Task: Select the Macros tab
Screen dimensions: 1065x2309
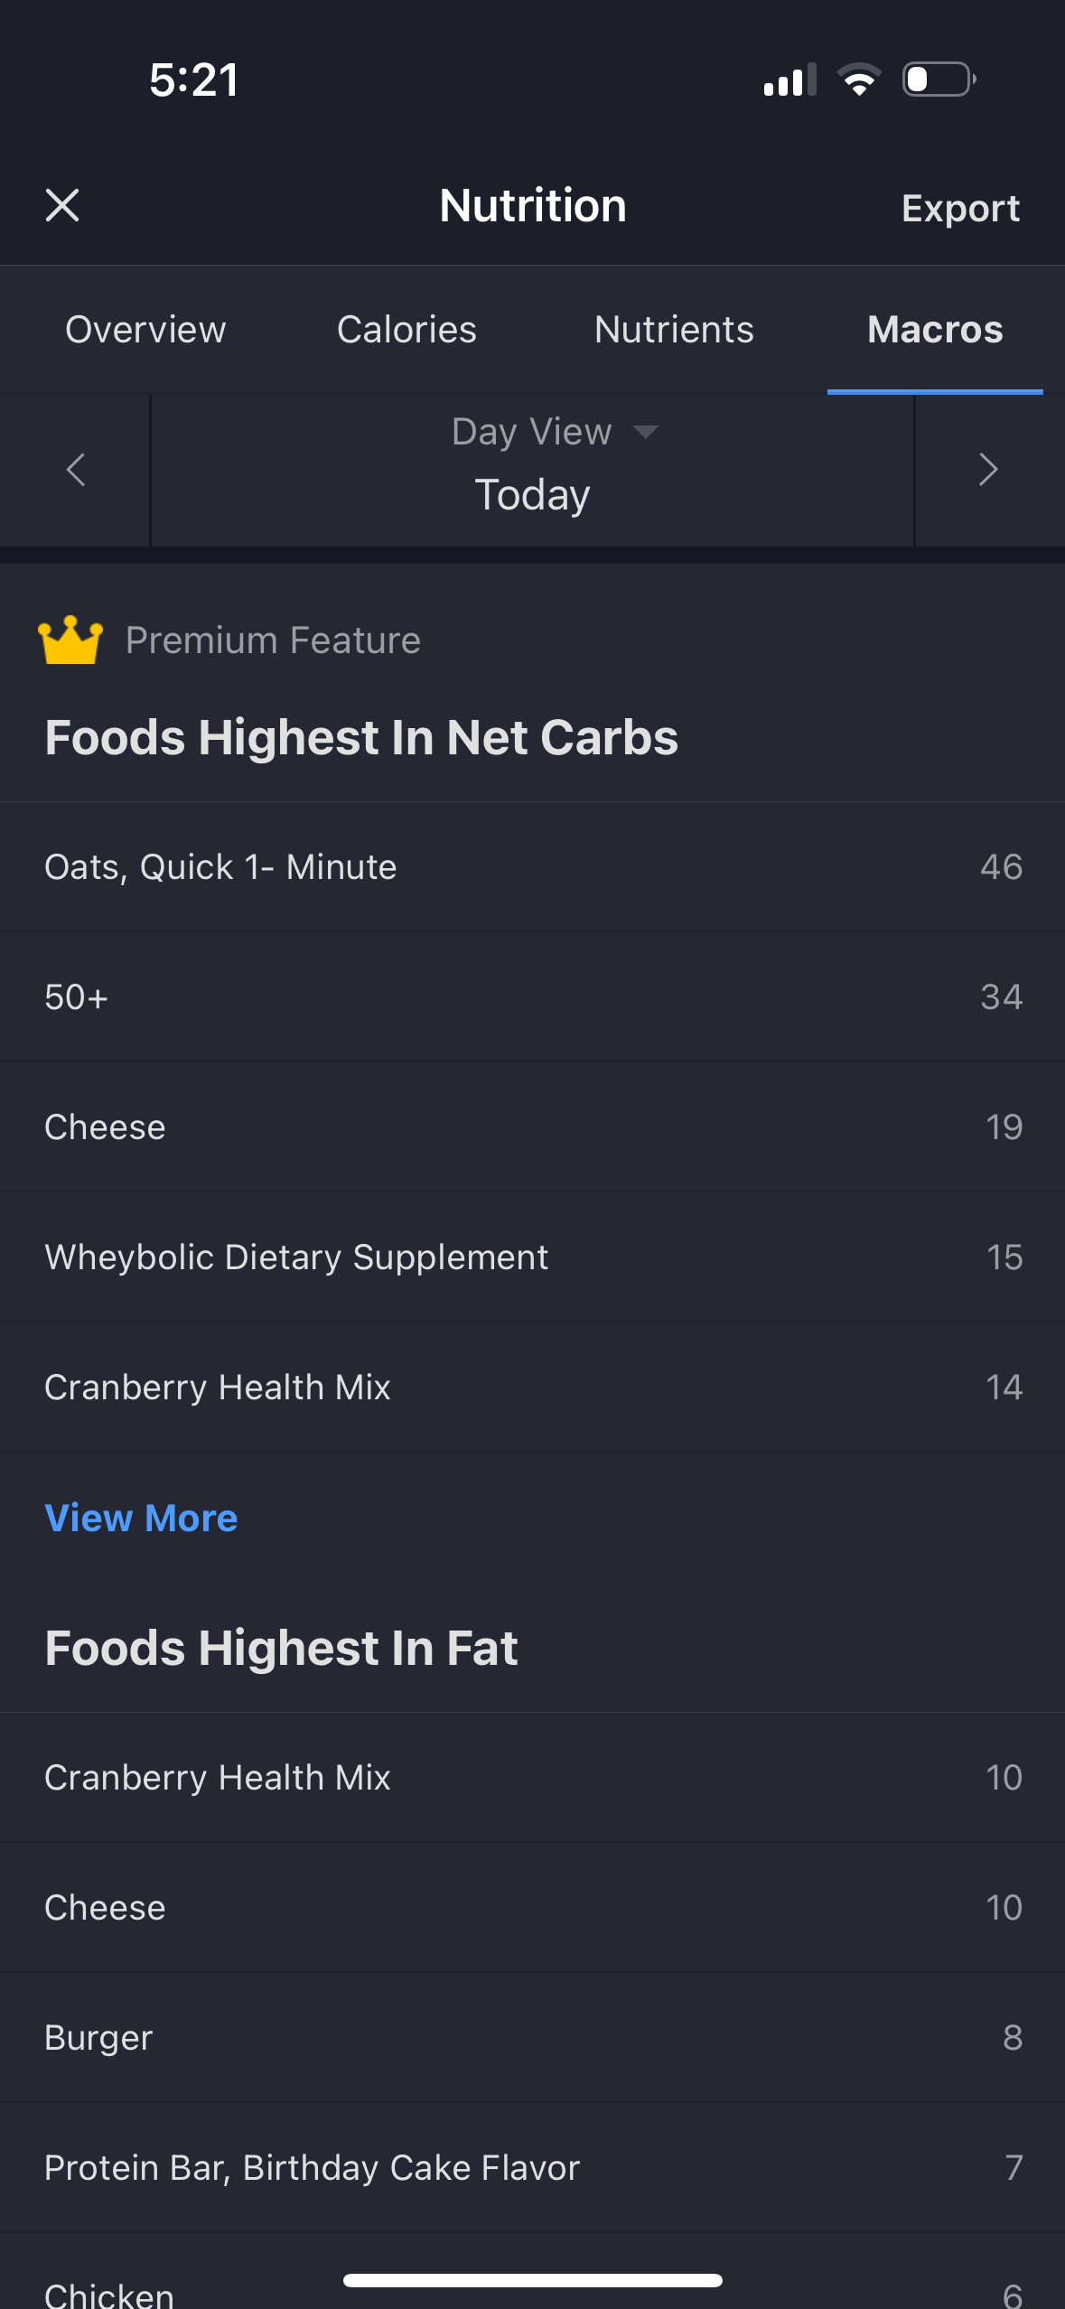Action: tap(935, 330)
